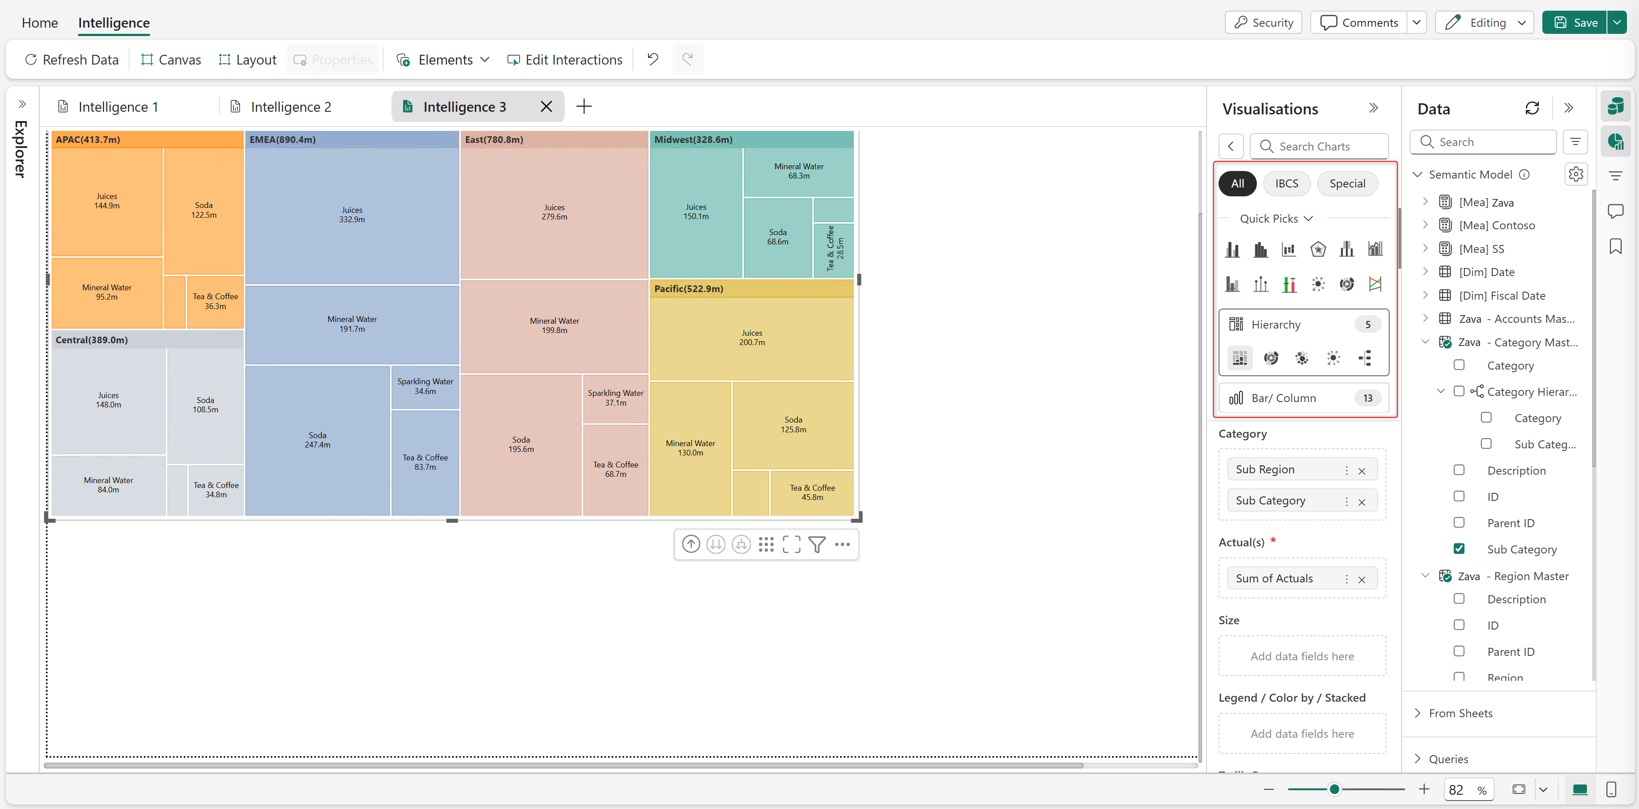Click the refresh icon in the Data panel
Image resolution: width=1639 pixels, height=809 pixels.
click(x=1532, y=109)
